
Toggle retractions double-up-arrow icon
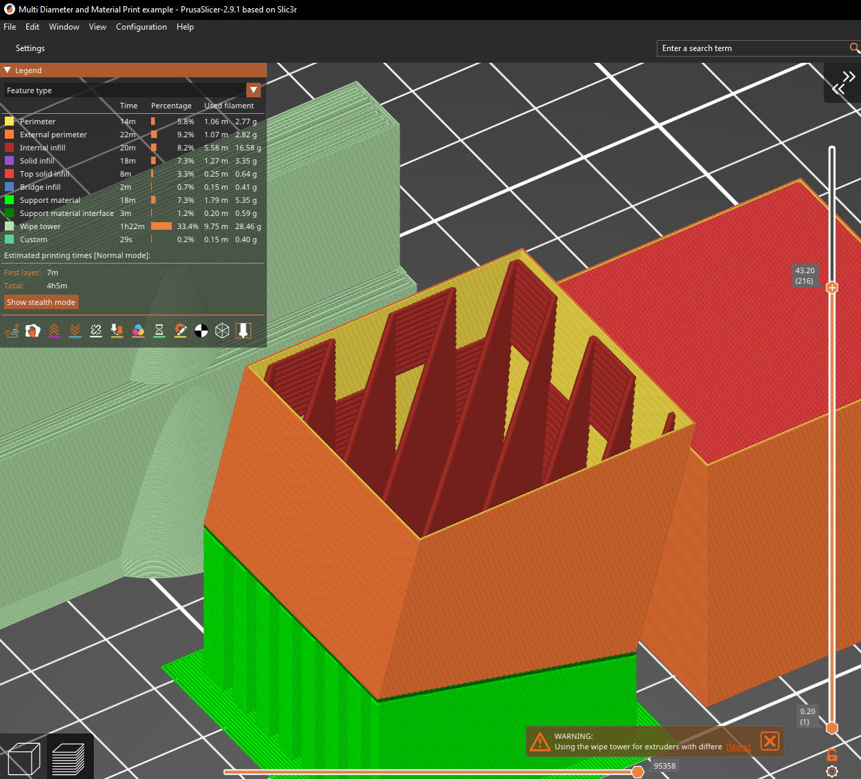point(54,331)
